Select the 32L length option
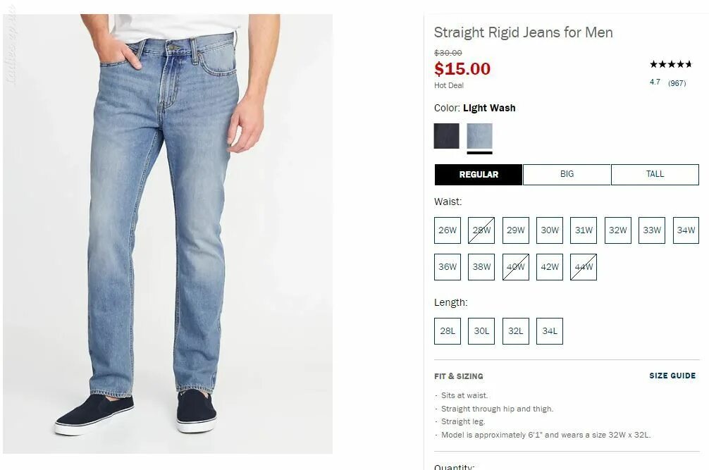 click(515, 330)
